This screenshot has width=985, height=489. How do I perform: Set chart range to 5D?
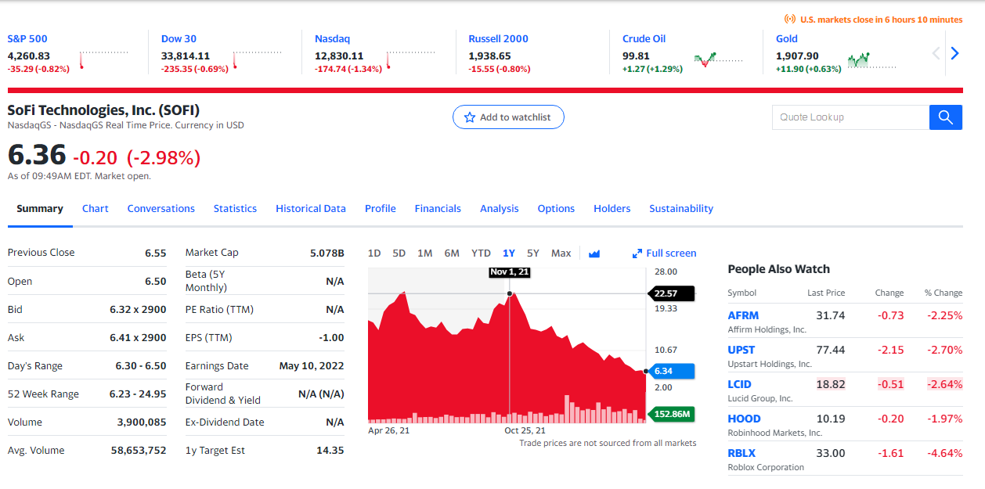(x=399, y=253)
